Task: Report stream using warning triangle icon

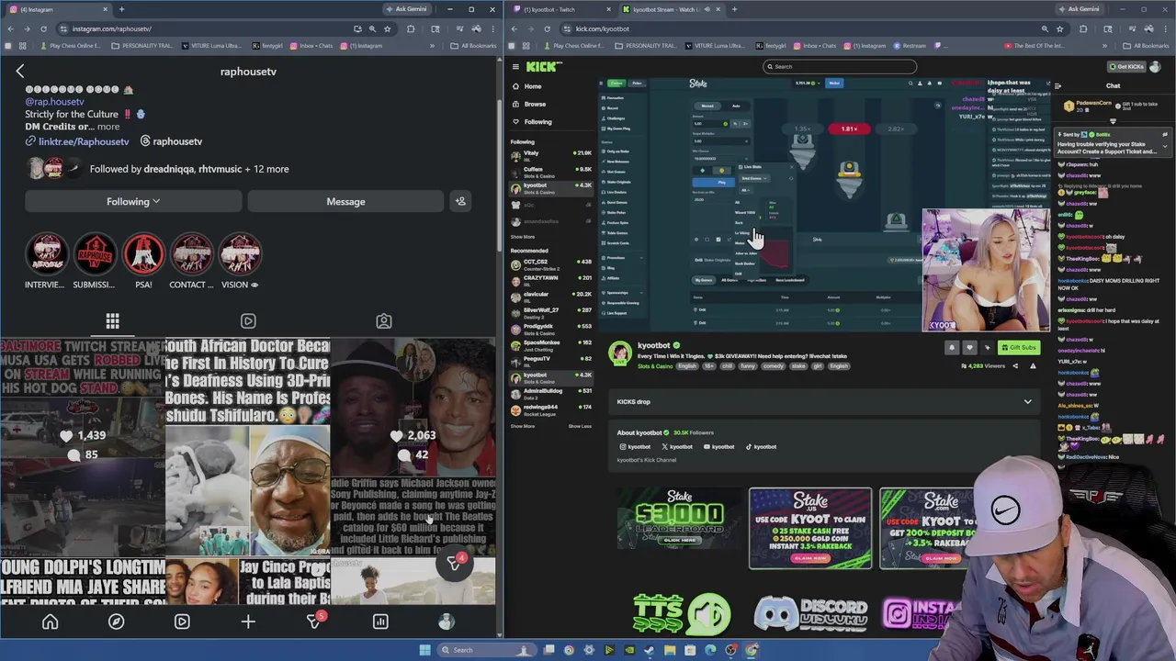Action: 1033,366
